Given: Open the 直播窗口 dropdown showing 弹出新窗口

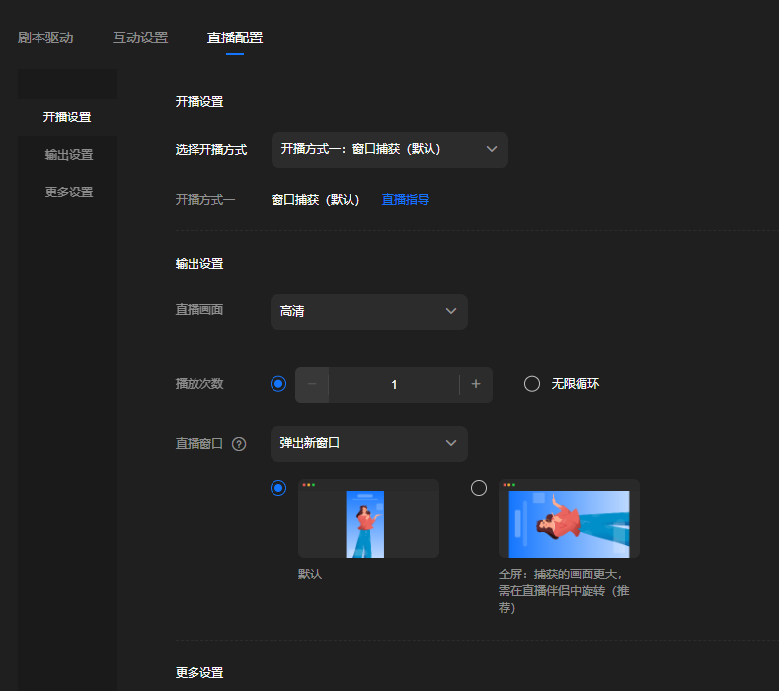Looking at the screenshot, I should (368, 443).
